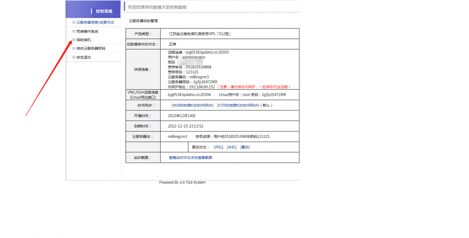Click the 云服务器自助管理 section title
The height and width of the screenshot is (238, 469).
[143, 21]
